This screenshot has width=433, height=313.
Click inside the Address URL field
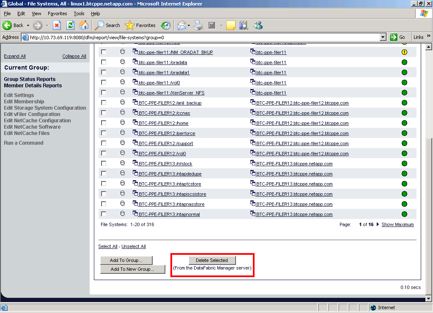click(203, 37)
